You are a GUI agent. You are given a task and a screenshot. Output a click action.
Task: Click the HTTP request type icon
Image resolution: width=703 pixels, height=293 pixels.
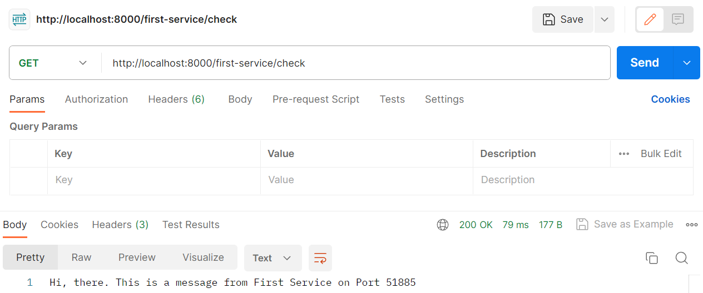[x=19, y=19]
